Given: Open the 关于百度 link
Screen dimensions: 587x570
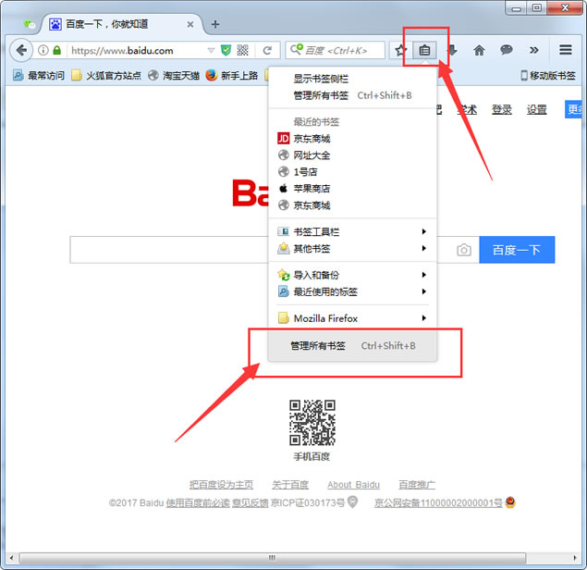Looking at the screenshot, I should click(x=290, y=485).
